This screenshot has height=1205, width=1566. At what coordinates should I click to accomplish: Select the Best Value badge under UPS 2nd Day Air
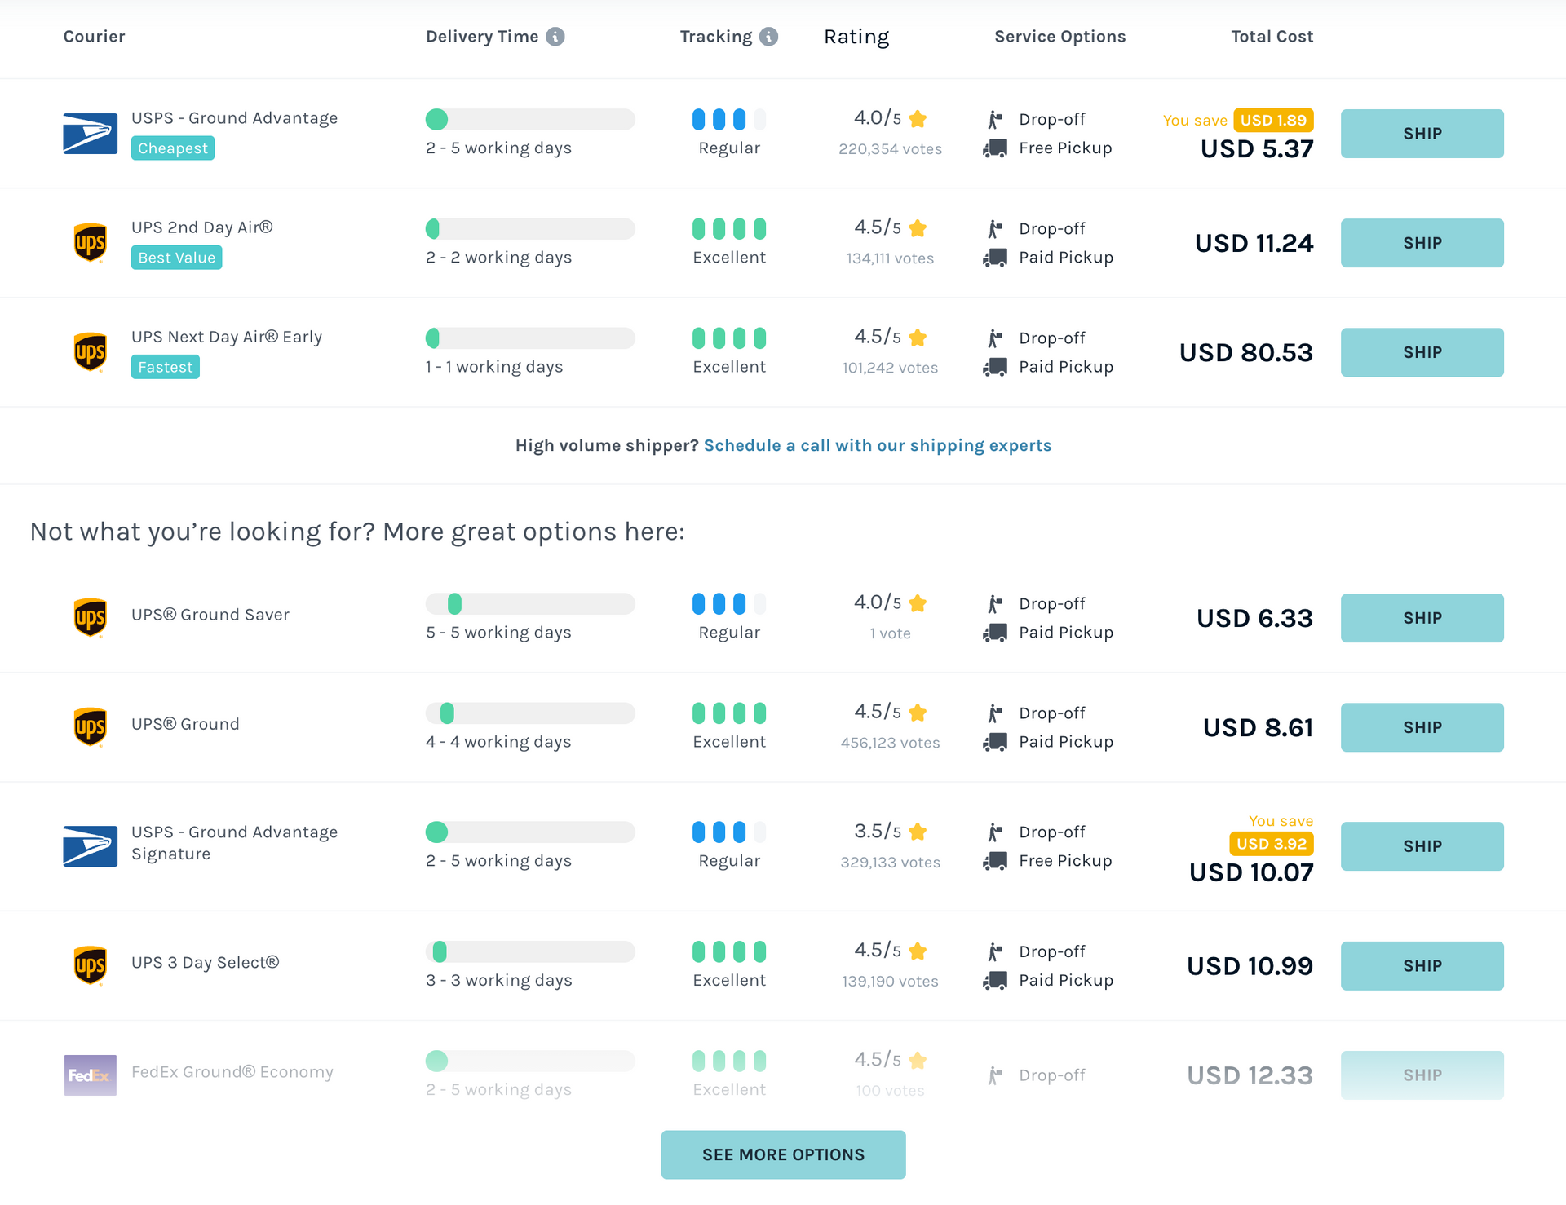point(176,257)
